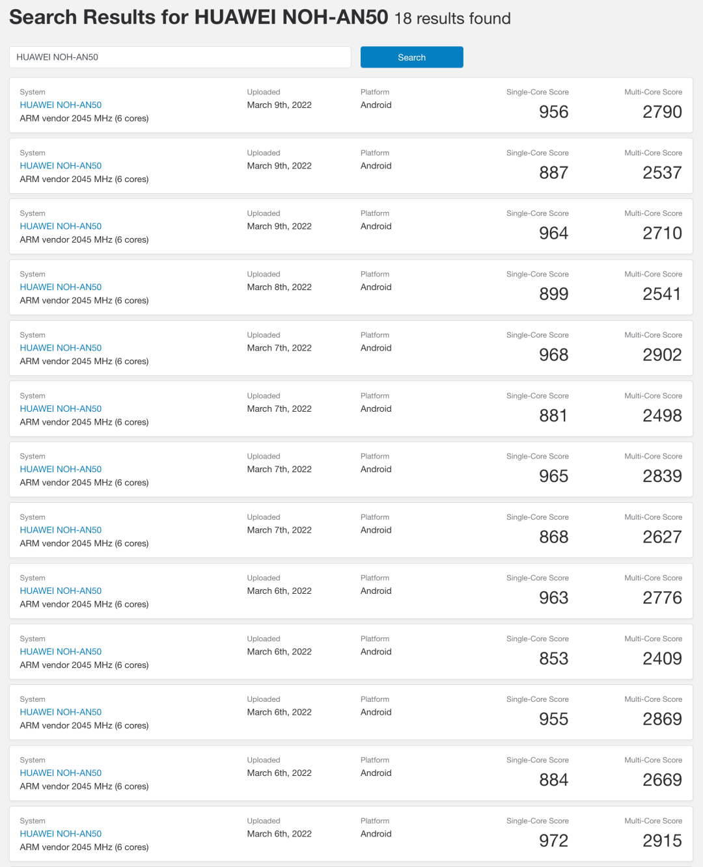Open HUAWEI NOH-AN50 result scoring 956
Screen dimensions: 703x867
pyautogui.click(x=61, y=105)
